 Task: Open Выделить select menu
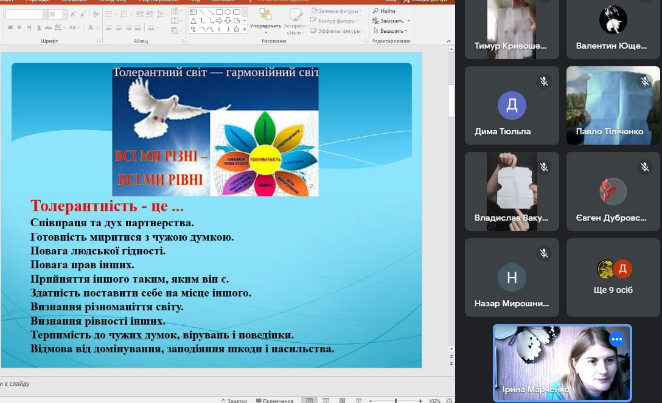[390, 31]
